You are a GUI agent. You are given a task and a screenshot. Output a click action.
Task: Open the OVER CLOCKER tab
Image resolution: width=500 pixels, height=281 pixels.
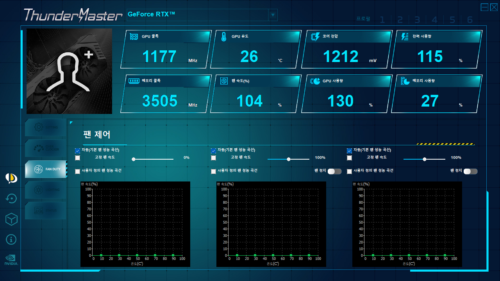click(45, 148)
